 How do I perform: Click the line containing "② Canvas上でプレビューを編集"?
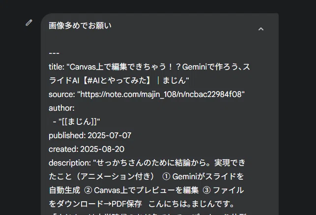(146, 191)
